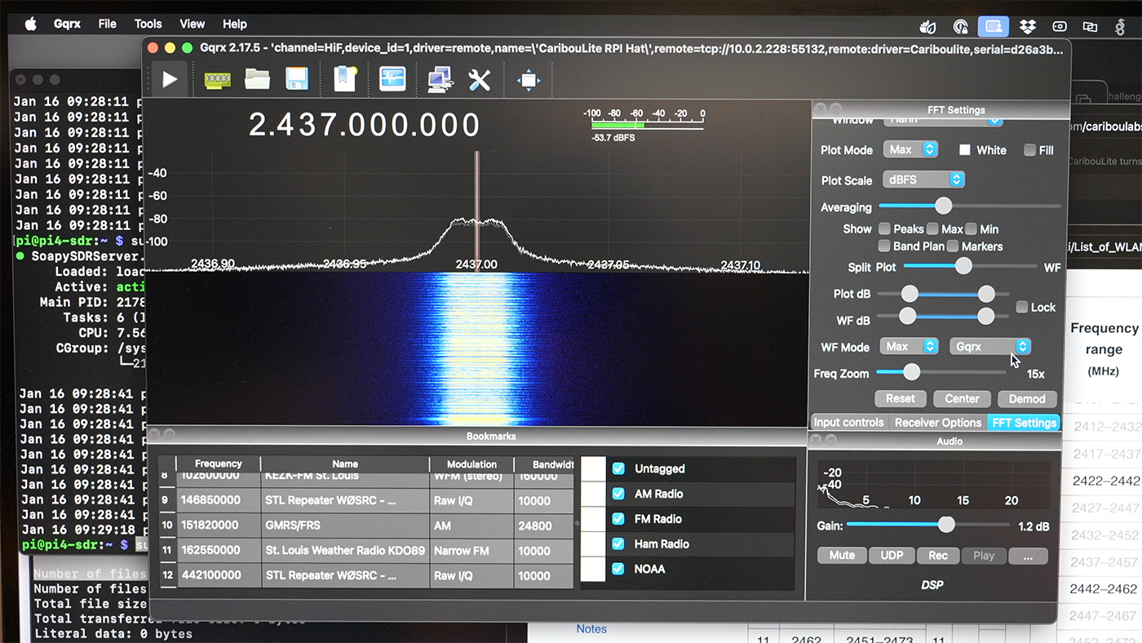The height and width of the screenshot is (643, 1142).
Task: Open audio options with the ... button
Action: 1028,556
